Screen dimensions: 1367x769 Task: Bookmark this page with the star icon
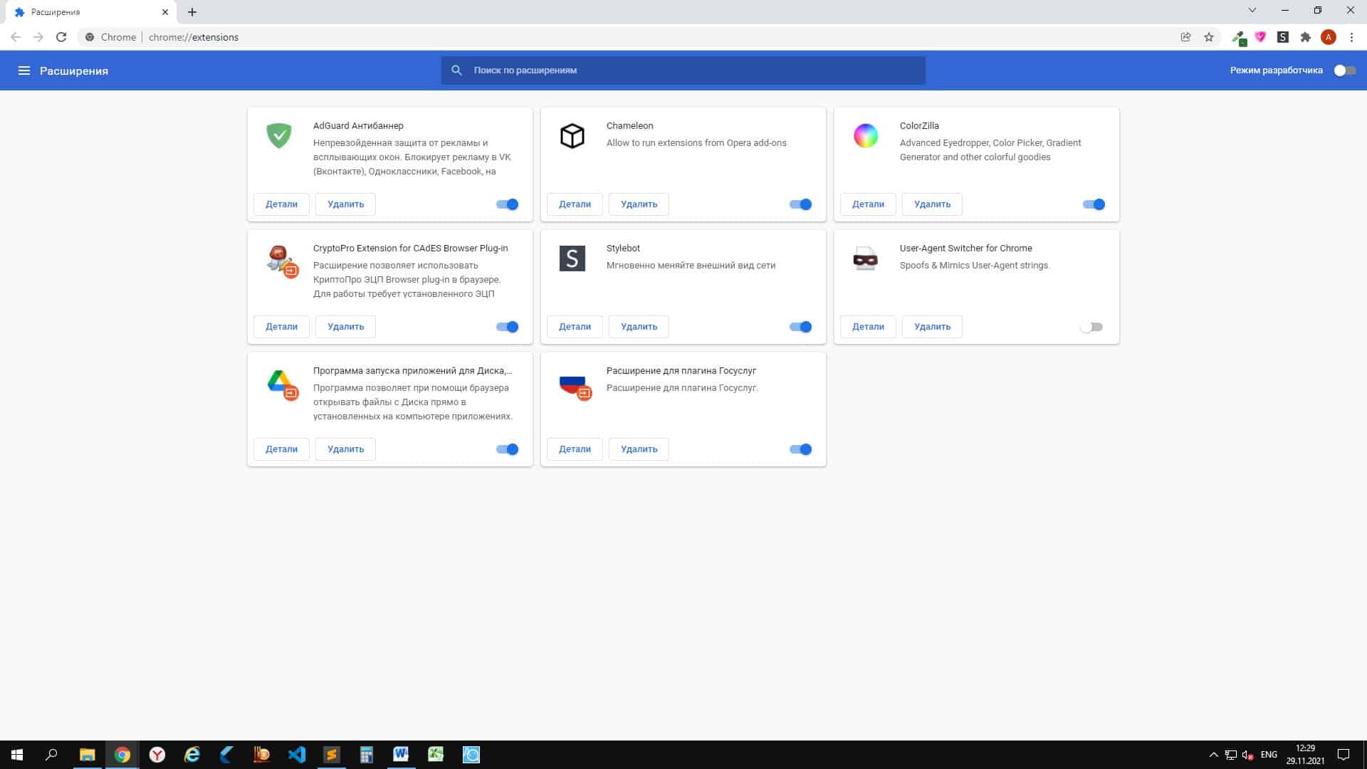(x=1208, y=37)
